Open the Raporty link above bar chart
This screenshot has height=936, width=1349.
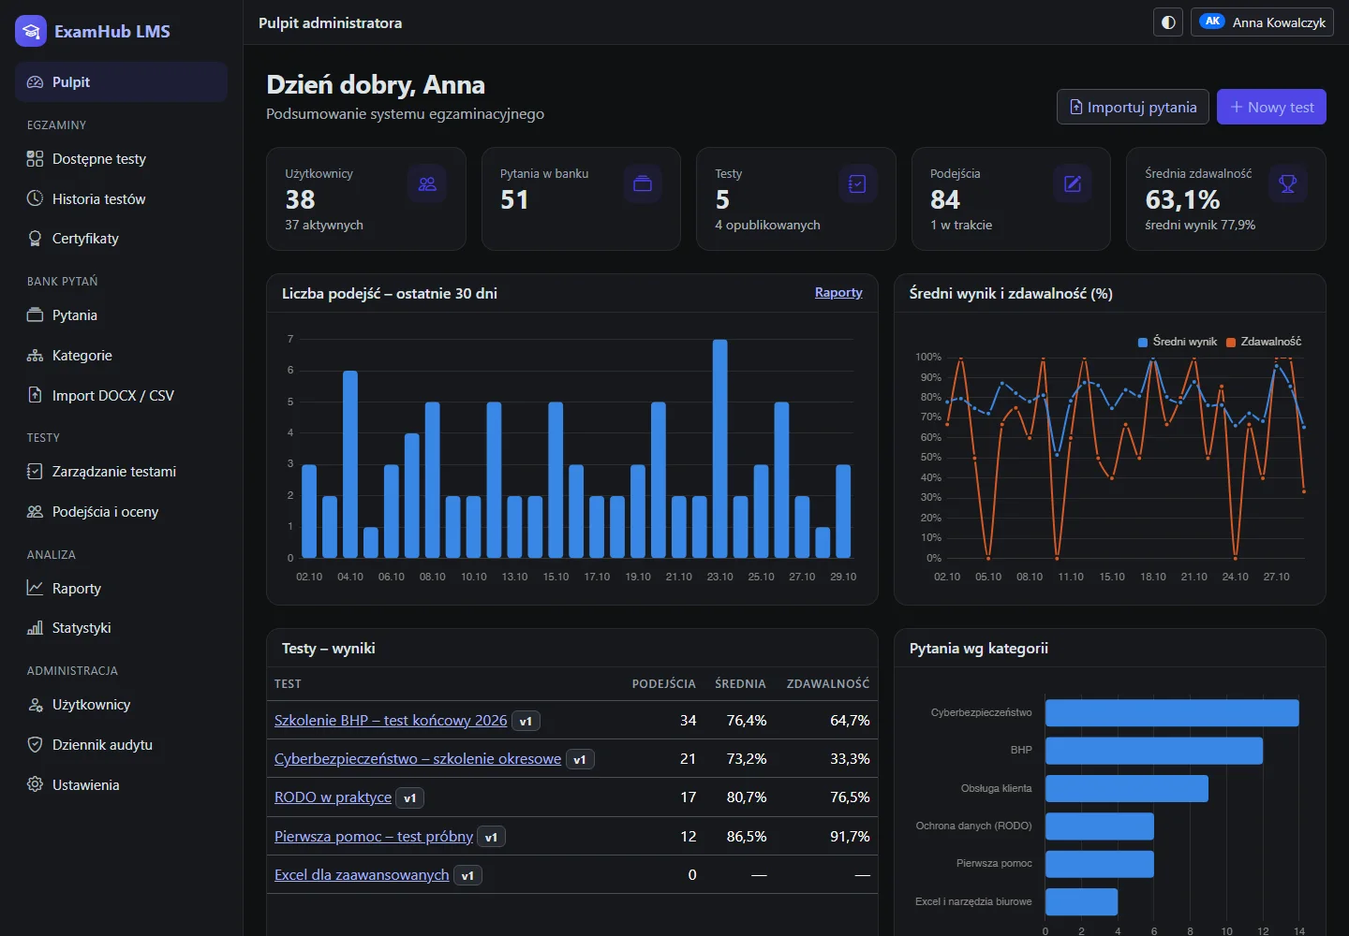pyautogui.click(x=838, y=293)
